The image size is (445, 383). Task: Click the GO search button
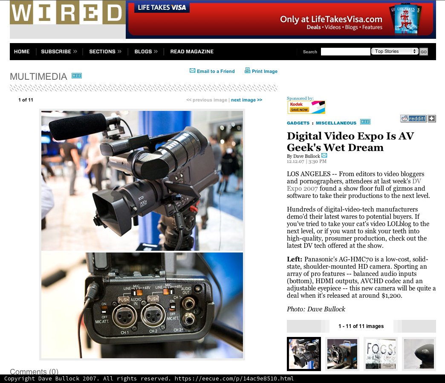[x=423, y=52]
